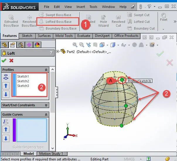This screenshot has width=177, height=161.
Task: Switch to the Motion Study 1 tab
Action: point(52,154)
